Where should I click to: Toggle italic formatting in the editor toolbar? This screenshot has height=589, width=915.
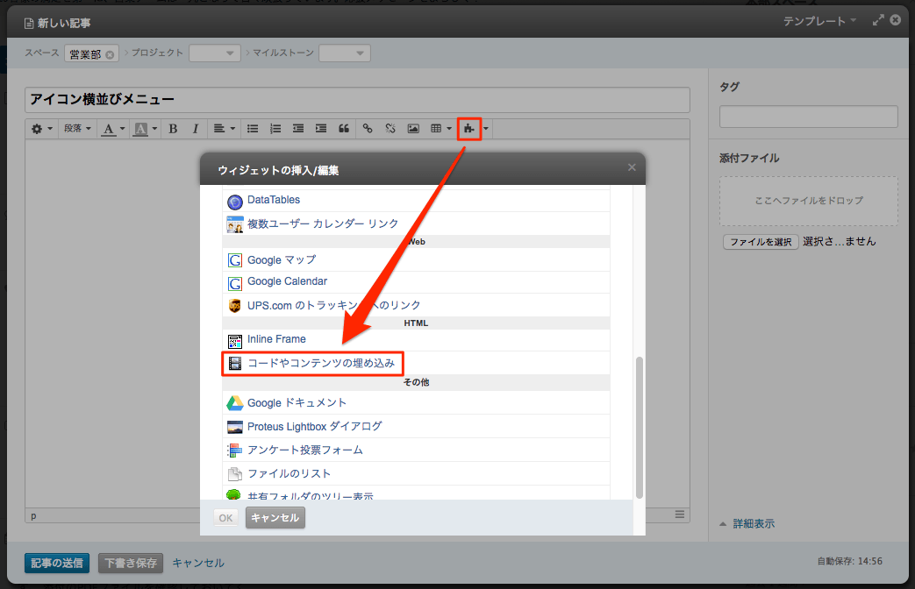point(195,129)
